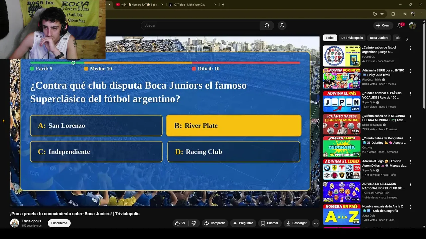
Task: Choose answer C: Independiente
Action: [x=96, y=152]
